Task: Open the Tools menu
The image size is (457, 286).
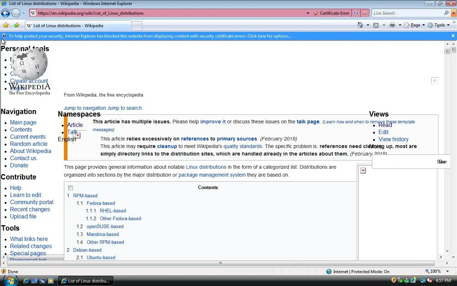Action: 439,25
